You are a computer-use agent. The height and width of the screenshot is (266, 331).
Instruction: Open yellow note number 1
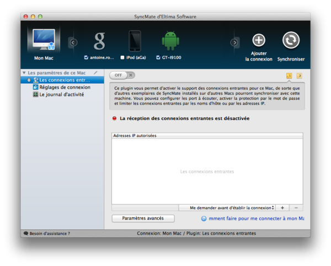[289, 75]
